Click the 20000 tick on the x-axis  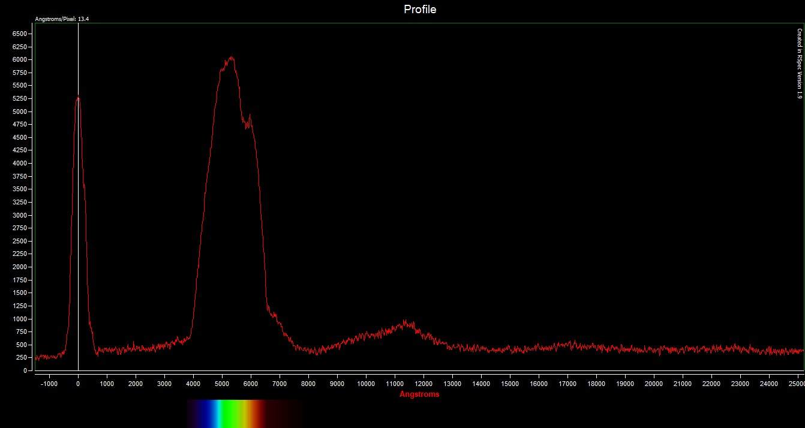654,384
